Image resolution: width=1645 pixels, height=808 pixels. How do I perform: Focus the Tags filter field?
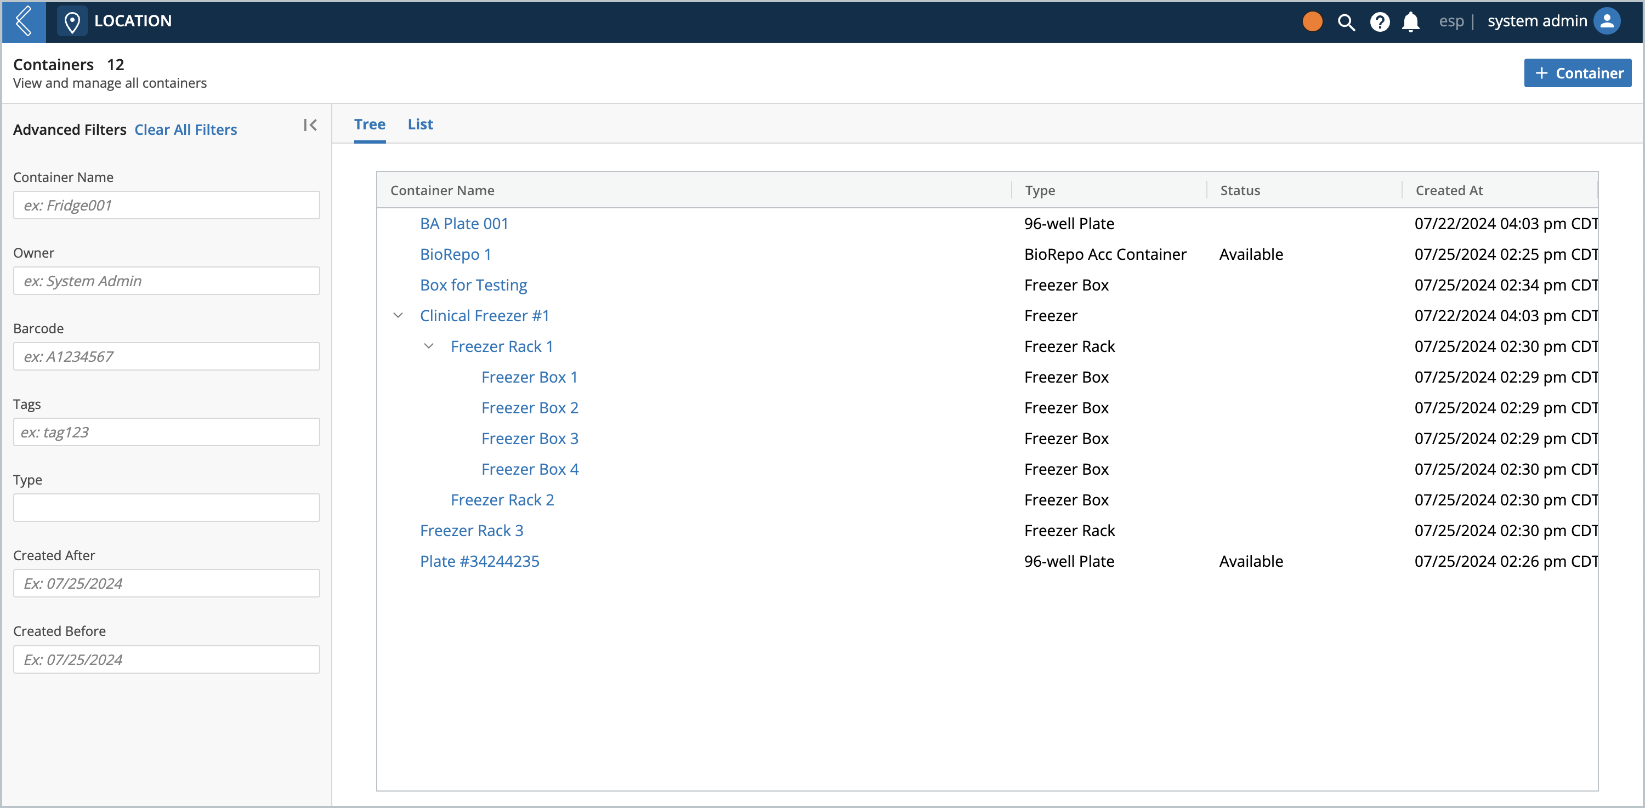[167, 431]
